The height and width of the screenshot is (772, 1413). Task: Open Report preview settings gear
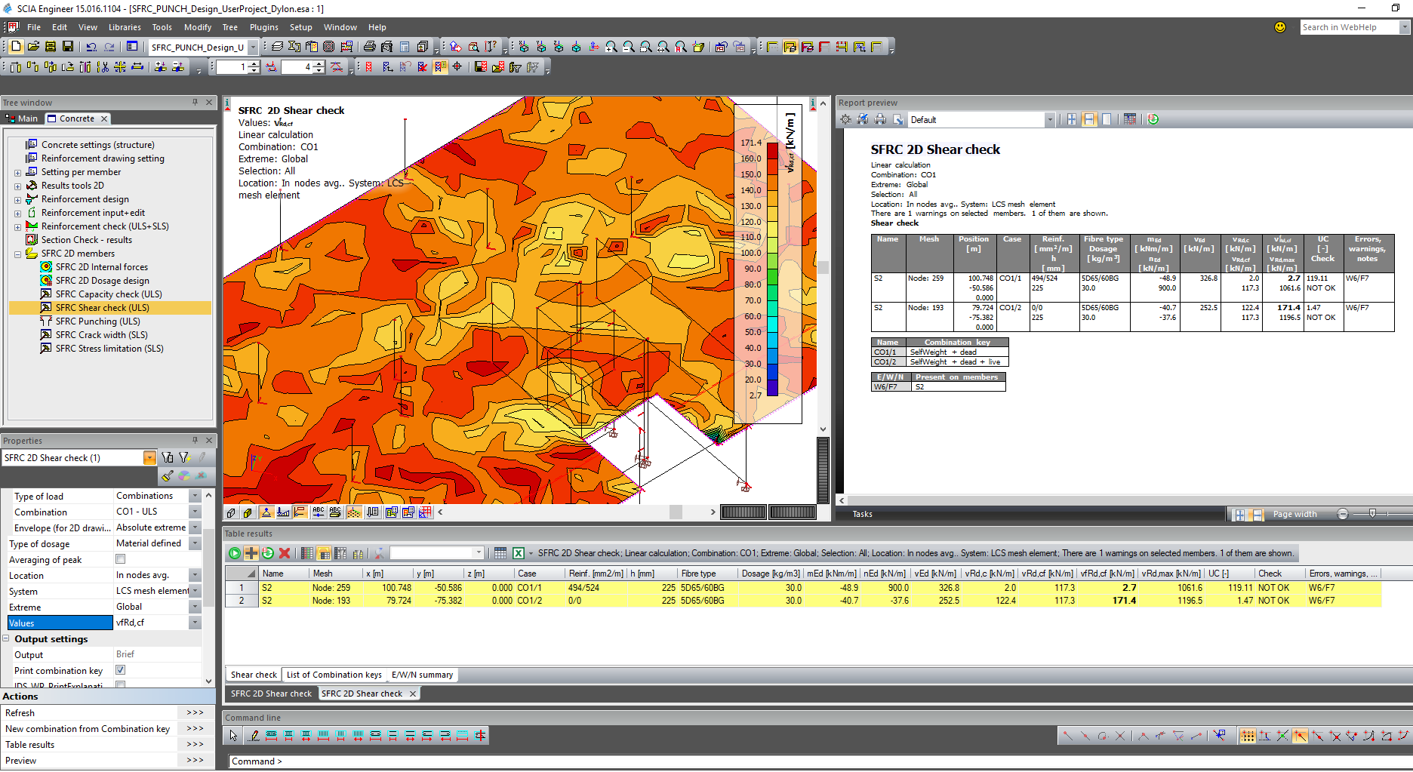[845, 119]
